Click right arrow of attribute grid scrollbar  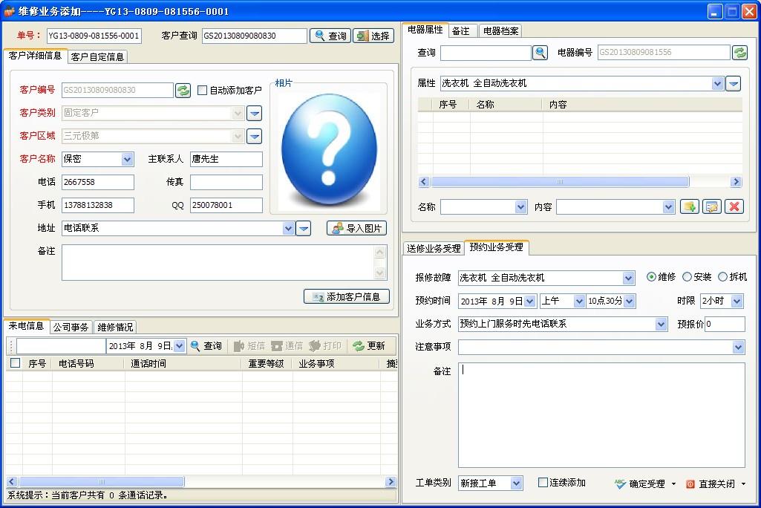[x=736, y=182]
